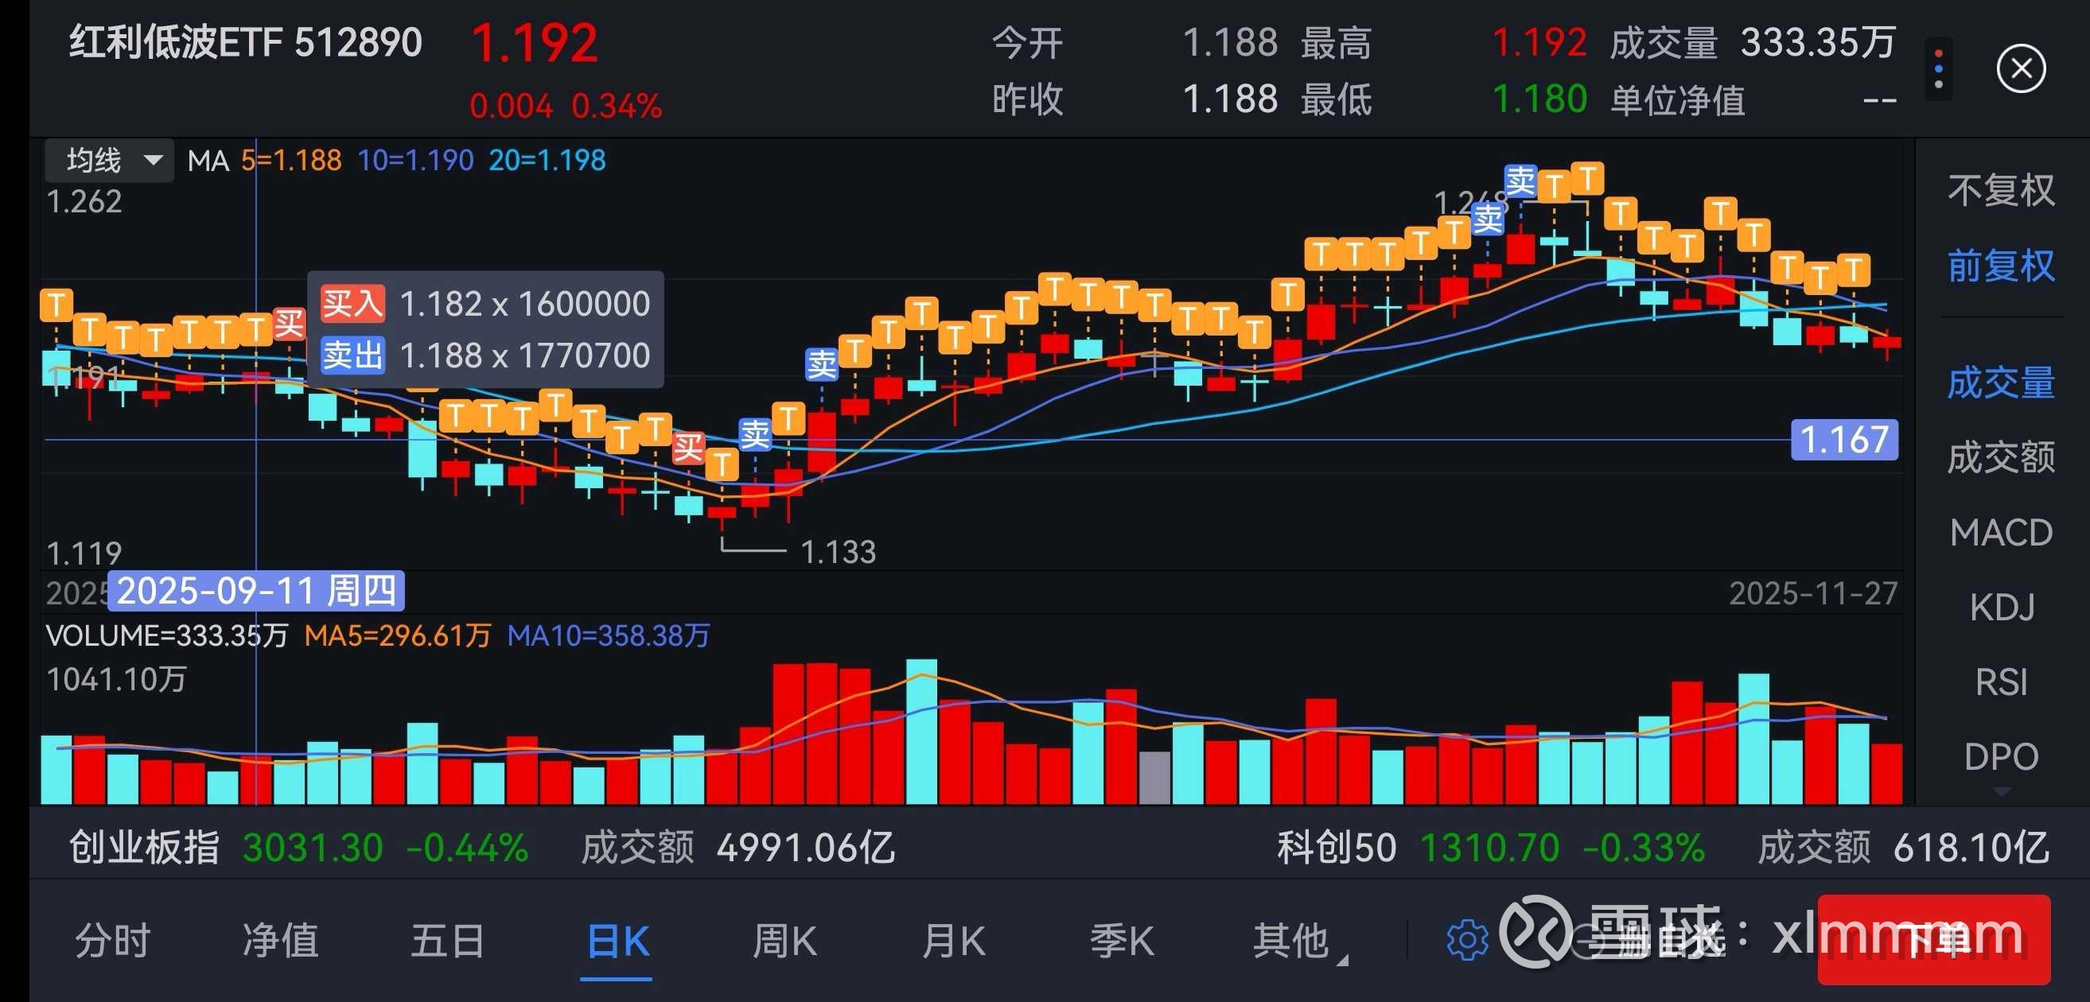The width and height of the screenshot is (2090, 1002).
Task: Click the topmost 卖 sell marker on chart
Action: [1520, 181]
